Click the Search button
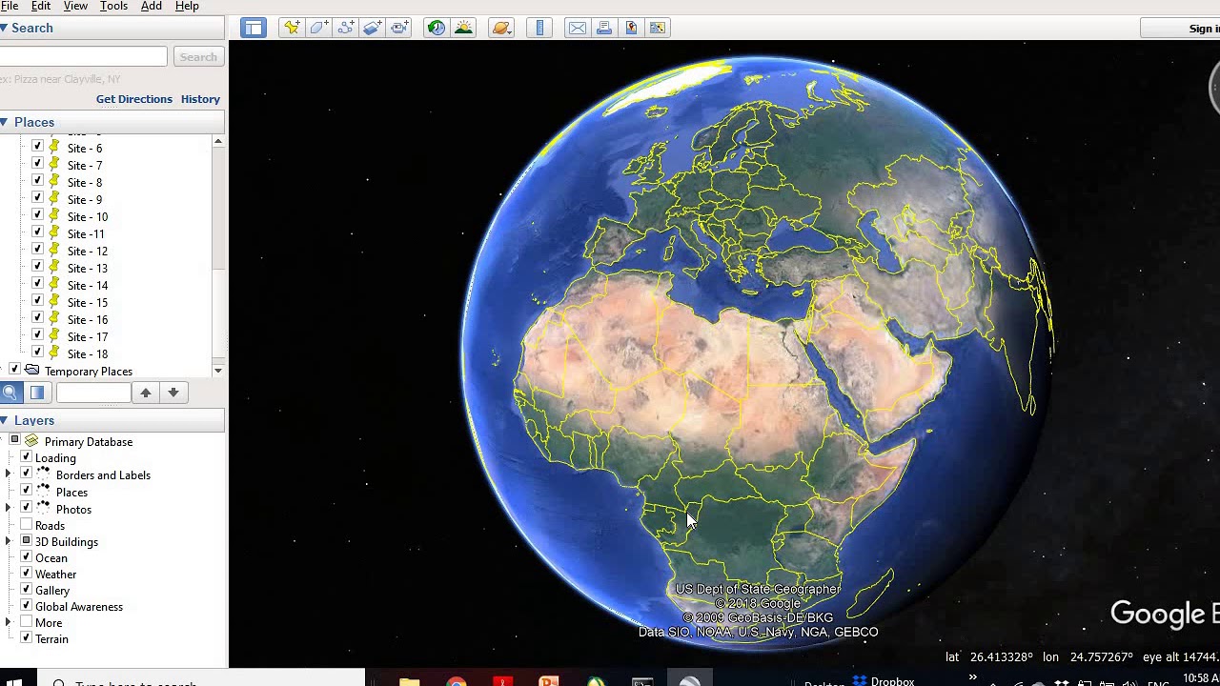This screenshot has height=686, width=1220. coord(198,57)
